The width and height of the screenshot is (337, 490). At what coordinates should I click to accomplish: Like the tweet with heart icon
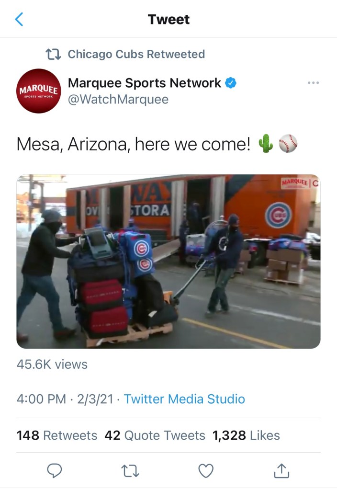coord(206,471)
